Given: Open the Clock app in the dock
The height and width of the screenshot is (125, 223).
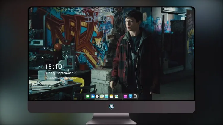Looking at the screenshot, I should [x=97, y=96].
